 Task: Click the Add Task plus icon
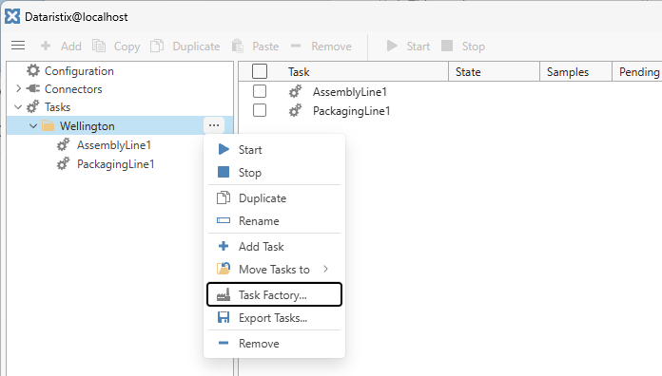tap(224, 246)
